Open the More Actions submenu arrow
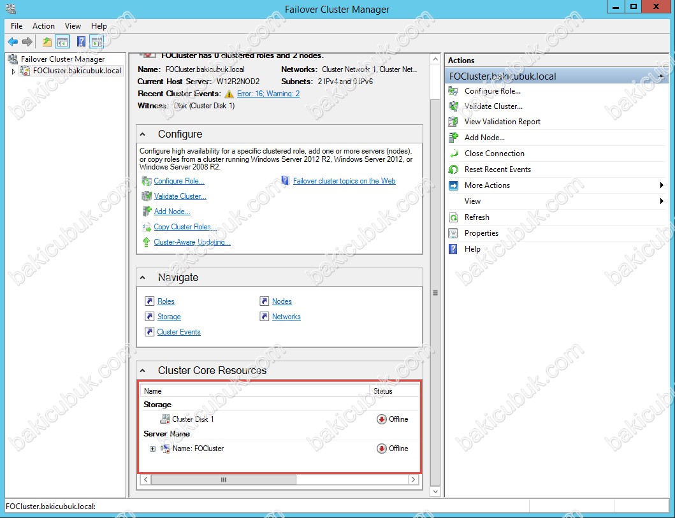 (662, 185)
